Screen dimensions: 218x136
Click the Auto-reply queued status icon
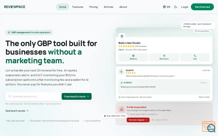click(x=120, y=97)
